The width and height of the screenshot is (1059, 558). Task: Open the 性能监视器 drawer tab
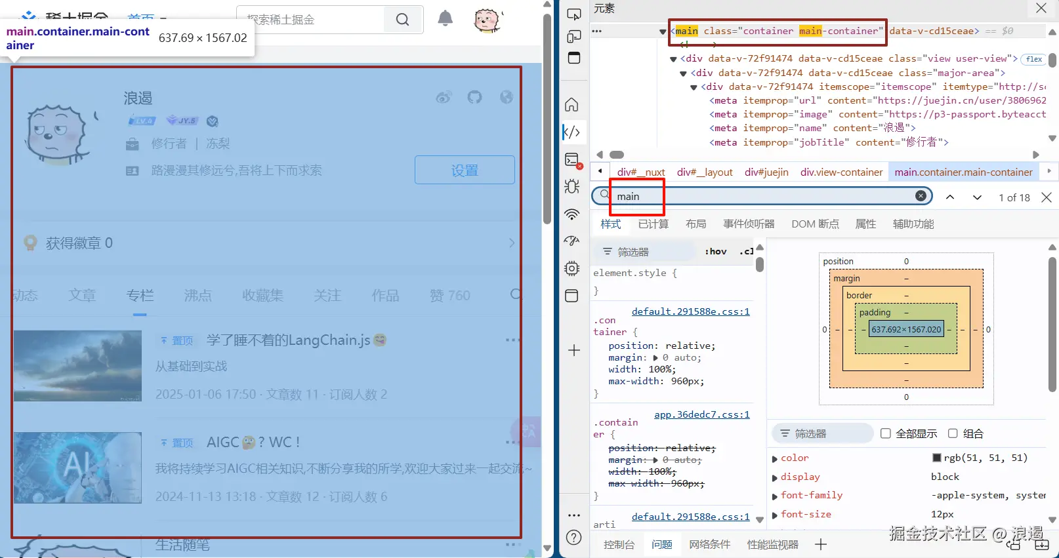tap(773, 544)
